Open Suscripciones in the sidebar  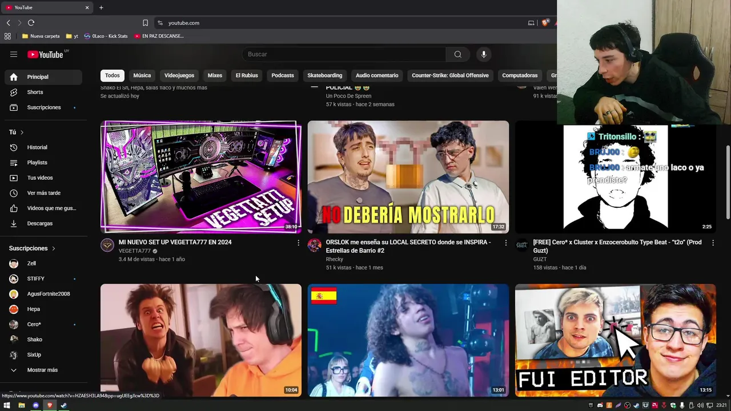point(43,107)
